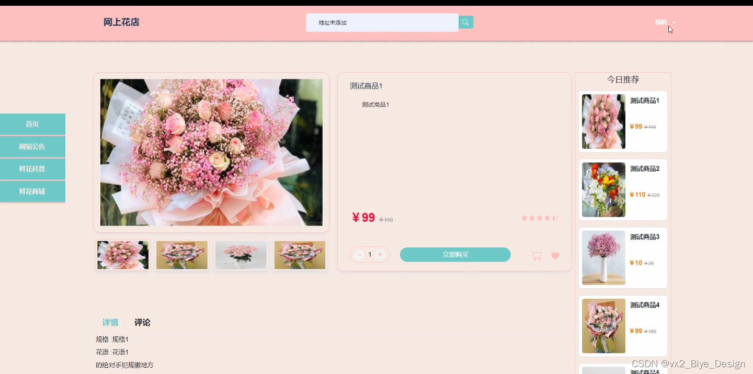Screen dimensions: 753x374
Task: Click the quantity value 1
Action: (370, 255)
